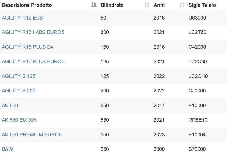Open AK 550 PREMIUM EURO5 link
Image resolution: width=227 pixels, height=154 pixels.
(32, 134)
